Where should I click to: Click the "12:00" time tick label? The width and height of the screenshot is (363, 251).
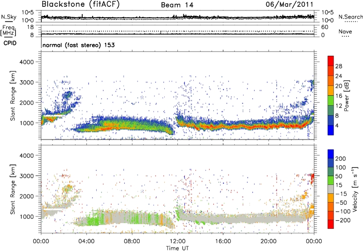tap(177, 241)
